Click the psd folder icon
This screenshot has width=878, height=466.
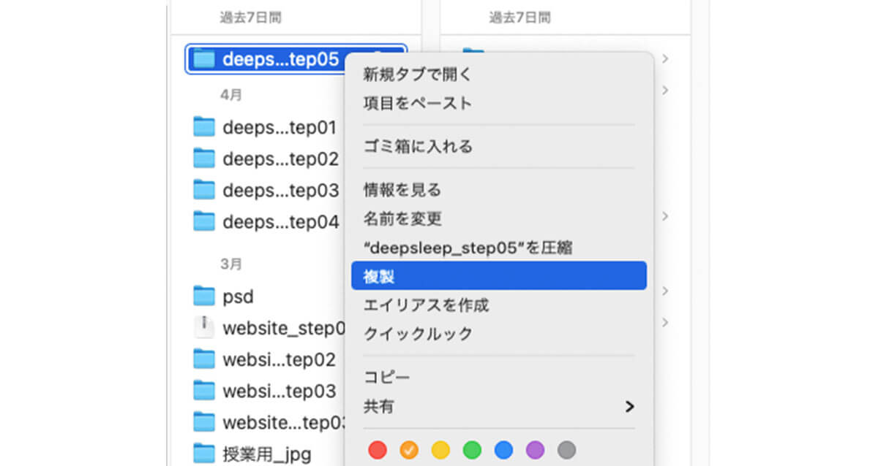(203, 297)
